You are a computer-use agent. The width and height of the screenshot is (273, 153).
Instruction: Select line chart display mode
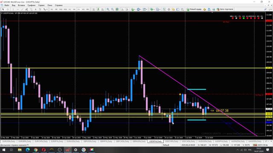coord(103,9)
